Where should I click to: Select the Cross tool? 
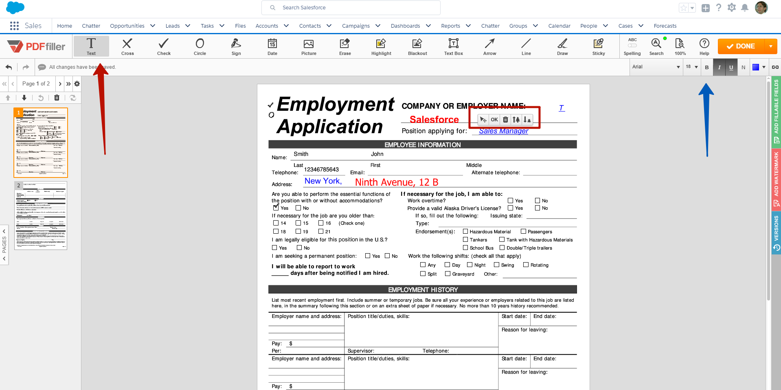pyautogui.click(x=127, y=46)
